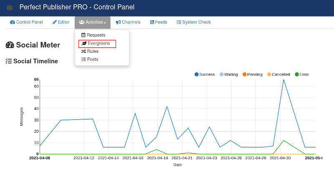Open the Channels navigation link
This screenshot has width=334, height=173.
128,22
